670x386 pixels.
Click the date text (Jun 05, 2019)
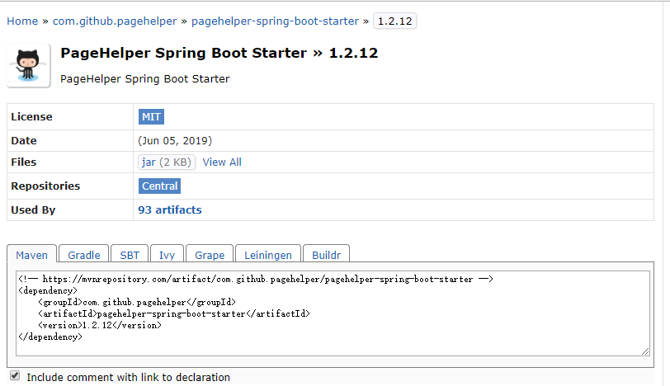(x=175, y=140)
